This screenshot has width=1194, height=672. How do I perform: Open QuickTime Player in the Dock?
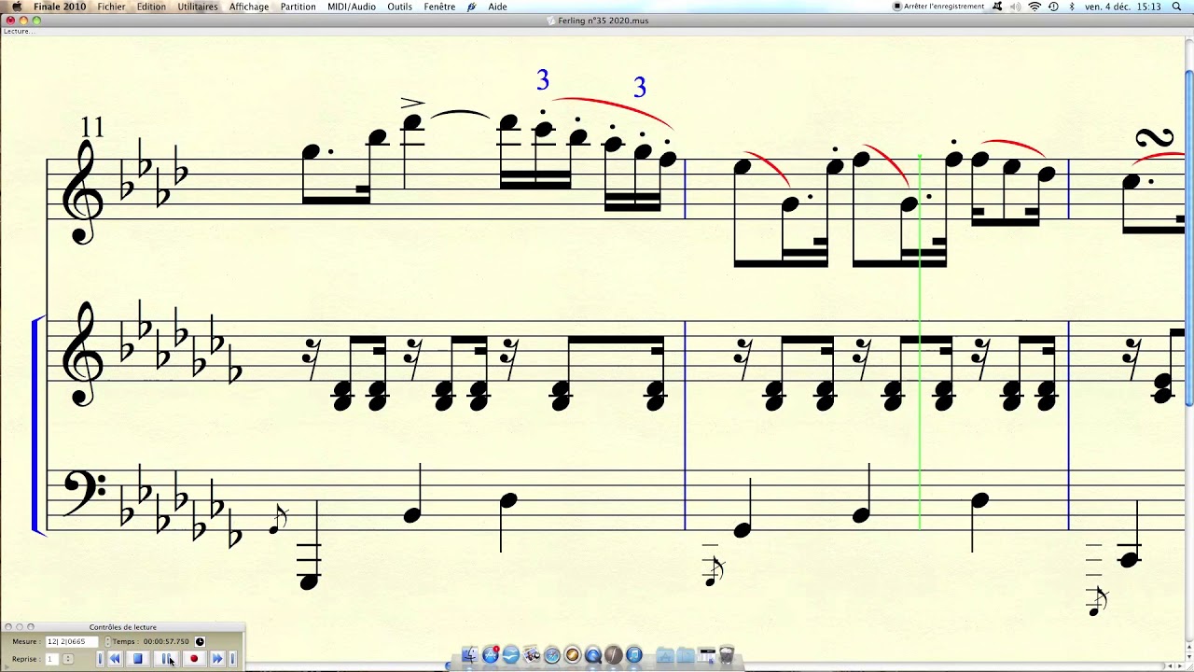coord(593,655)
